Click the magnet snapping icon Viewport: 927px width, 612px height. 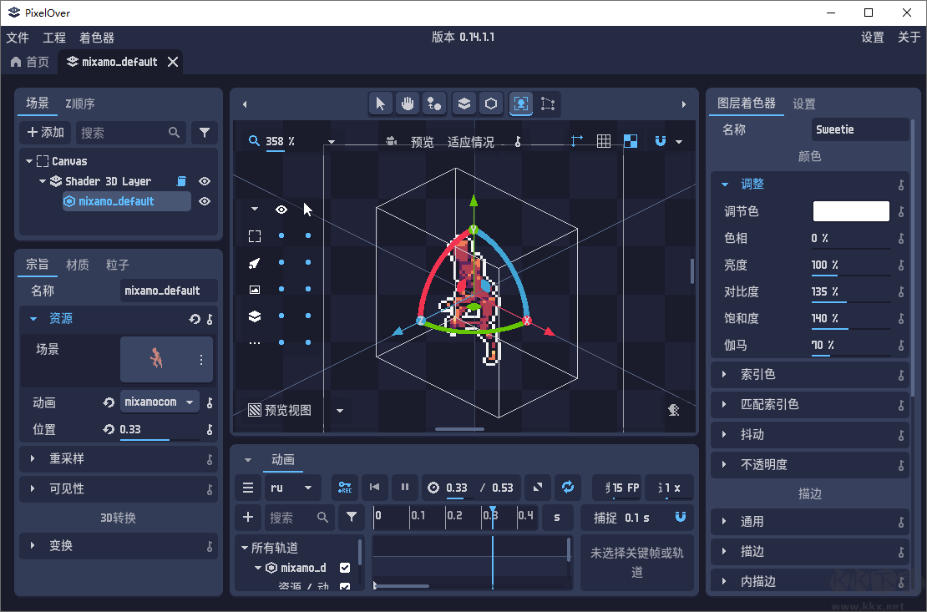click(x=660, y=140)
